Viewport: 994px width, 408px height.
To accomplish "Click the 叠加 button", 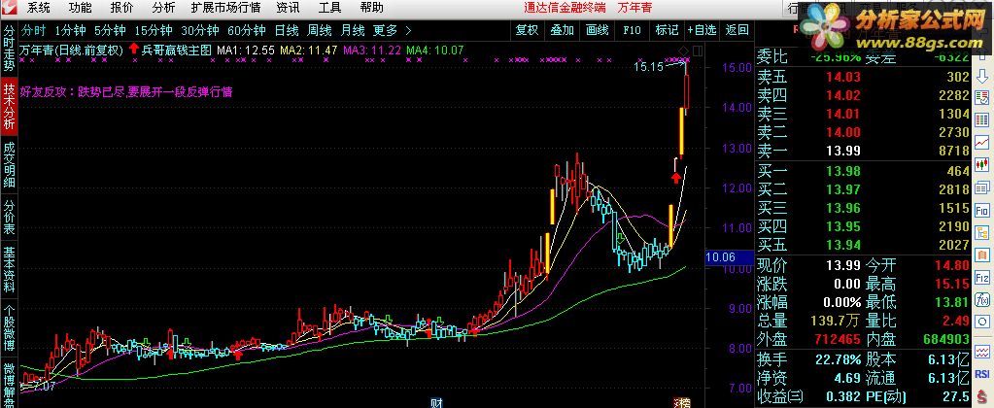I will coord(562,30).
